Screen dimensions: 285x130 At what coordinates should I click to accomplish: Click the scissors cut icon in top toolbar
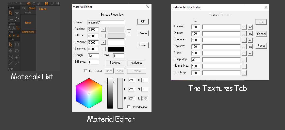coord(21,3)
